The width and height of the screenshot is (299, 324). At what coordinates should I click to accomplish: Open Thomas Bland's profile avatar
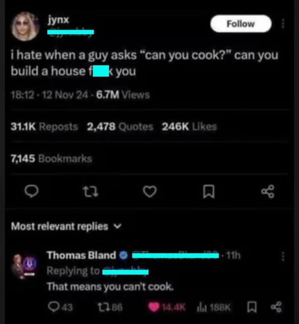click(x=25, y=266)
